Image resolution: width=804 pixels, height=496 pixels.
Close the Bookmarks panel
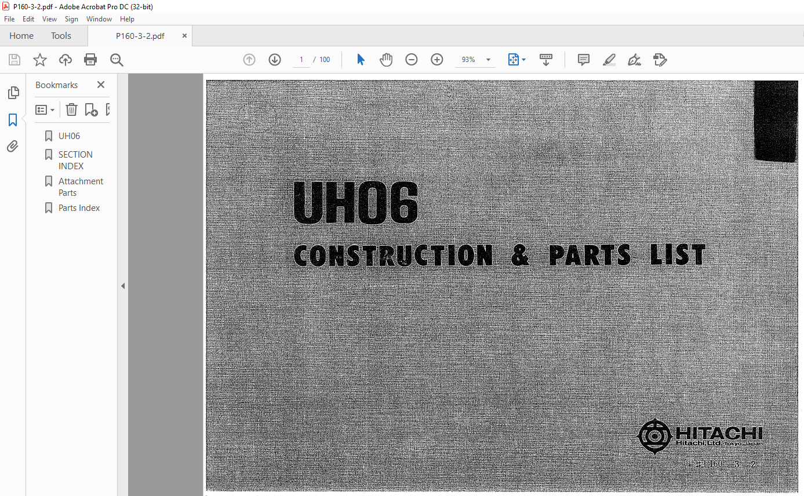101,85
